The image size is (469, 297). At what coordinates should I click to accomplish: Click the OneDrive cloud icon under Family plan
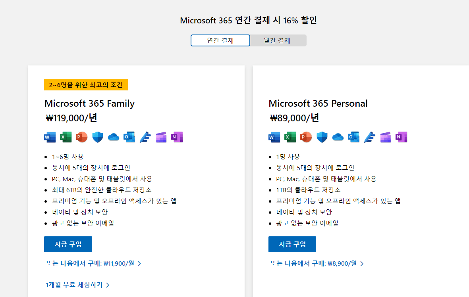113,137
